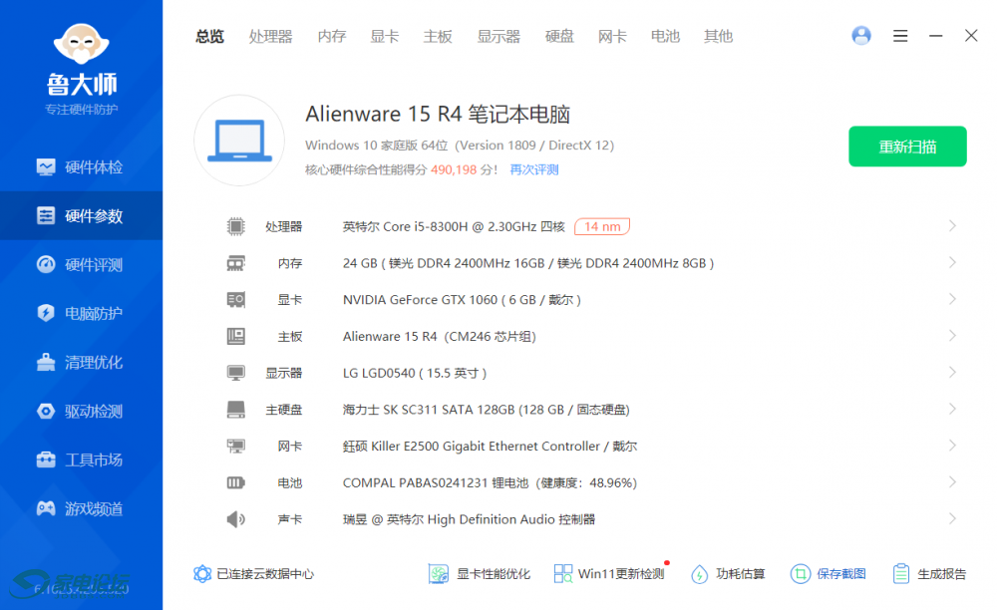Click the 声卡 speaker icon
The height and width of the screenshot is (610, 997).
coord(236,519)
